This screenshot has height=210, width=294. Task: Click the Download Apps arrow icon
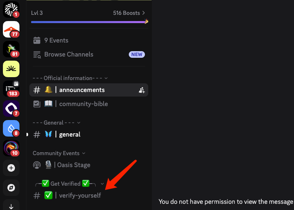[11, 206]
